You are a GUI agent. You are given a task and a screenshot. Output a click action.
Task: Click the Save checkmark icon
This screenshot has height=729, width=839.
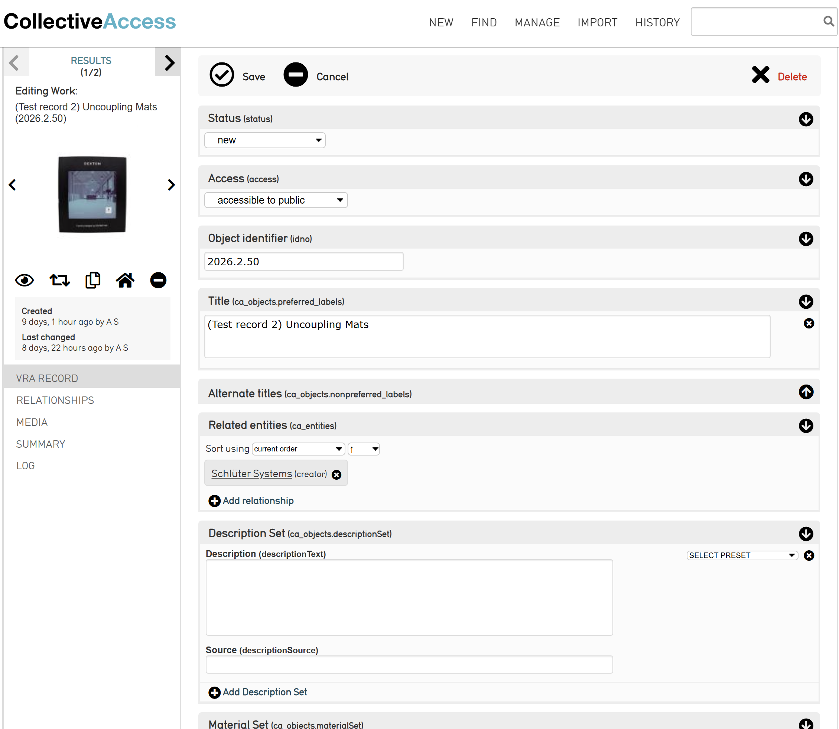click(x=222, y=75)
